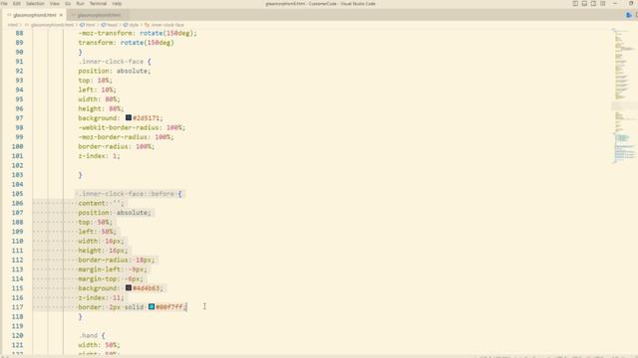The width and height of the screenshot is (638, 358).
Task: Toggle the bottom panel layout icon
Action: pos(584,4)
